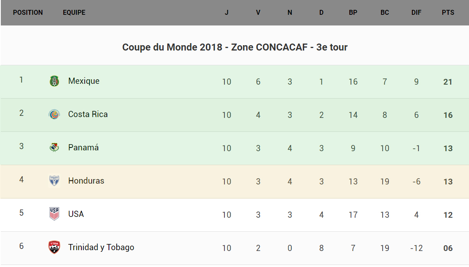Click the Panamá team crest icon
The width and height of the screenshot is (469, 267).
pos(54,148)
